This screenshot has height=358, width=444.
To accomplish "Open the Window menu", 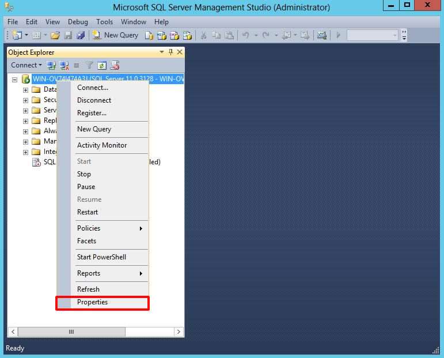I will (x=134, y=22).
